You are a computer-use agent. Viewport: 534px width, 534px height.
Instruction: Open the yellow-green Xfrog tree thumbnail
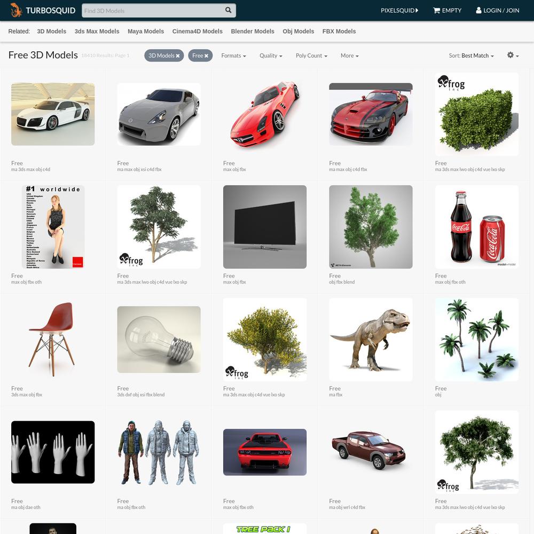pyautogui.click(x=265, y=340)
